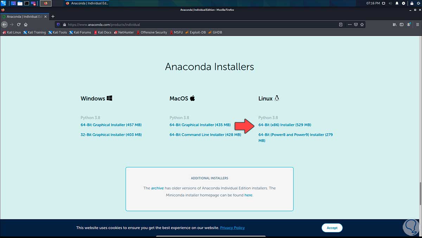The height and width of the screenshot is (238, 422).
Task: Open the file manager launcher in panel
Action: pyautogui.click(x=20, y=3)
